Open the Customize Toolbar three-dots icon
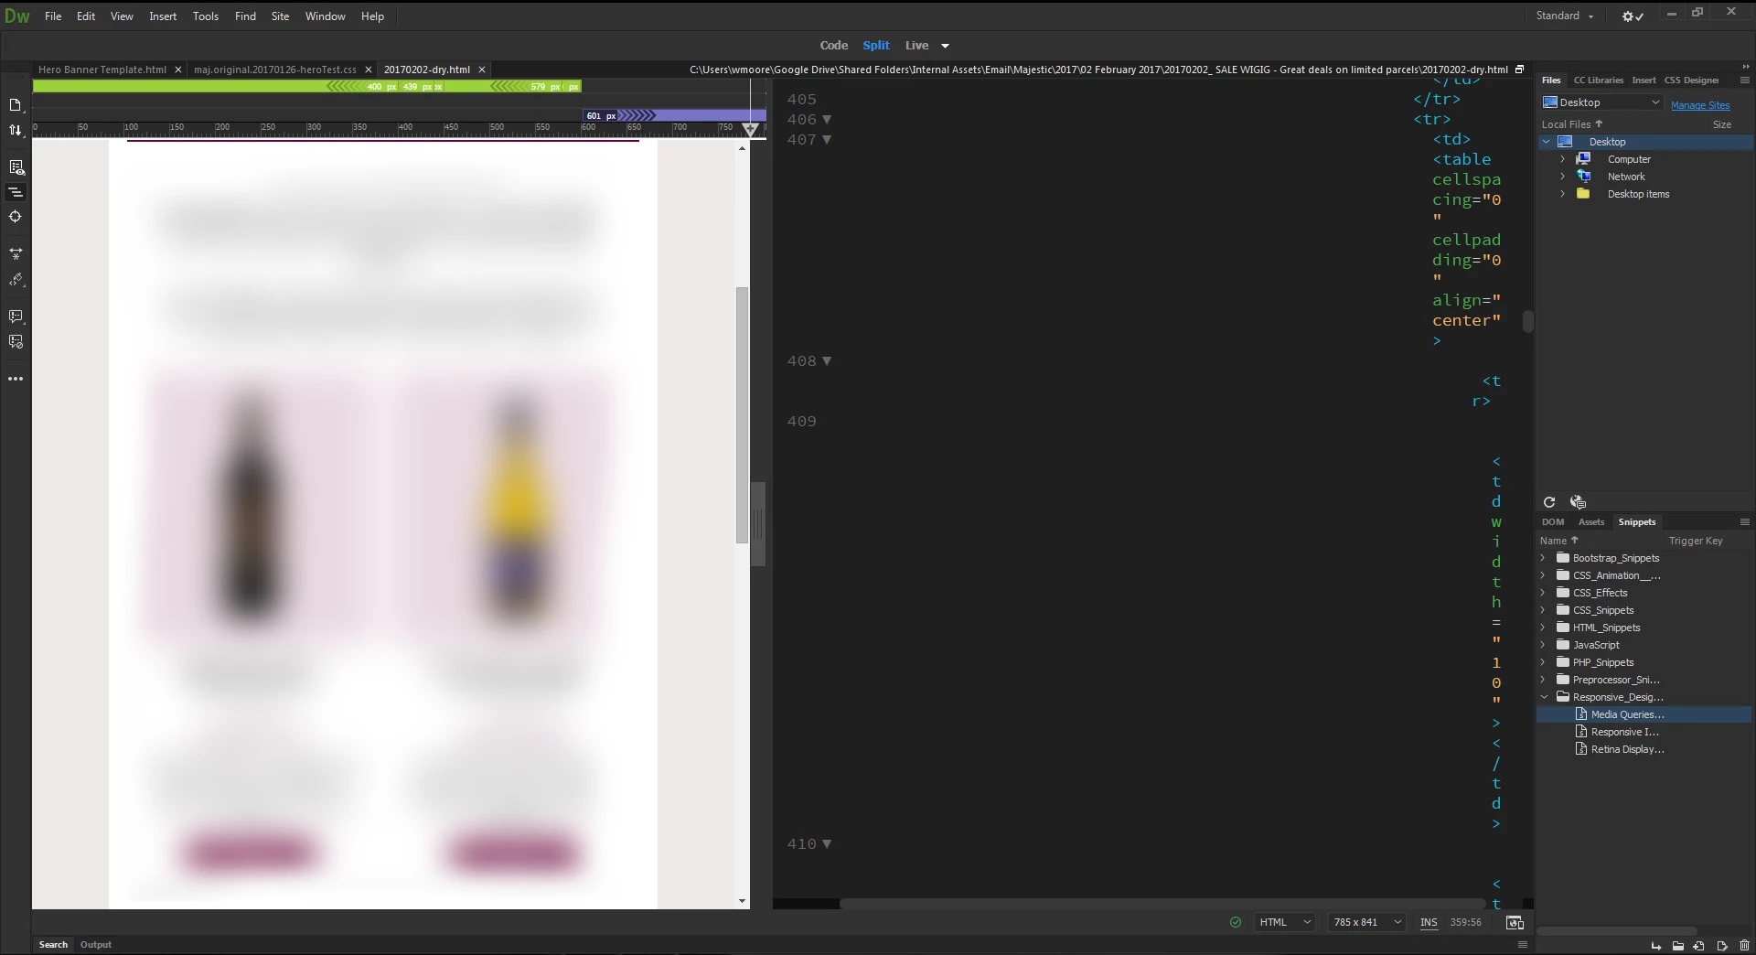The height and width of the screenshot is (955, 1756). pos(16,379)
